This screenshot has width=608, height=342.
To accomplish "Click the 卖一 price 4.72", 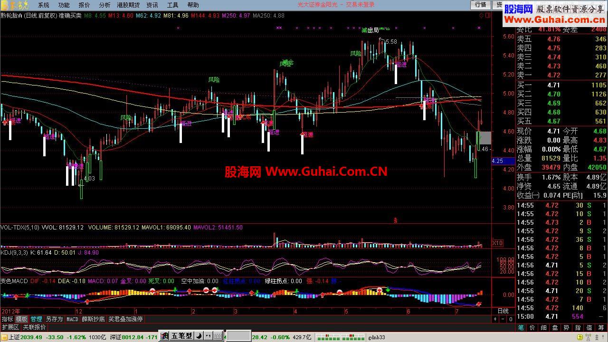I will (554, 75).
